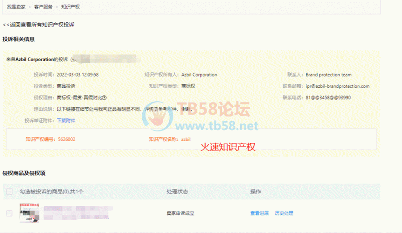
Task: Open the complained product thumbnail image
Action: pos(29,213)
